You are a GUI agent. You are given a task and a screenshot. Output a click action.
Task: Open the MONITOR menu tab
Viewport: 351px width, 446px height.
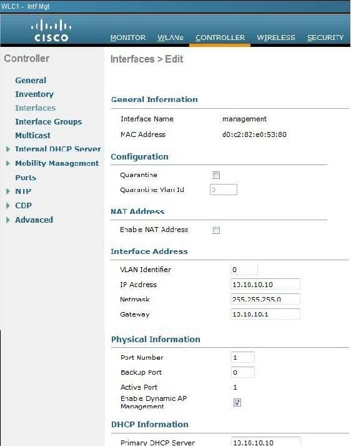(x=128, y=38)
